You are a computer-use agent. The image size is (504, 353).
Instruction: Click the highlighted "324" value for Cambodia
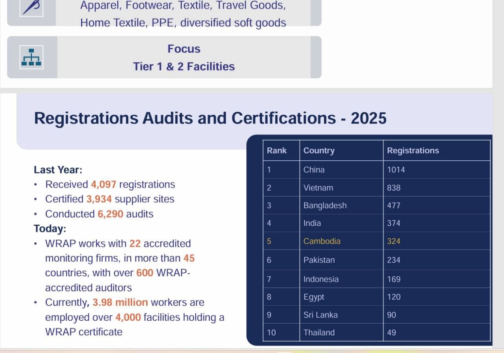coord(394,241)
